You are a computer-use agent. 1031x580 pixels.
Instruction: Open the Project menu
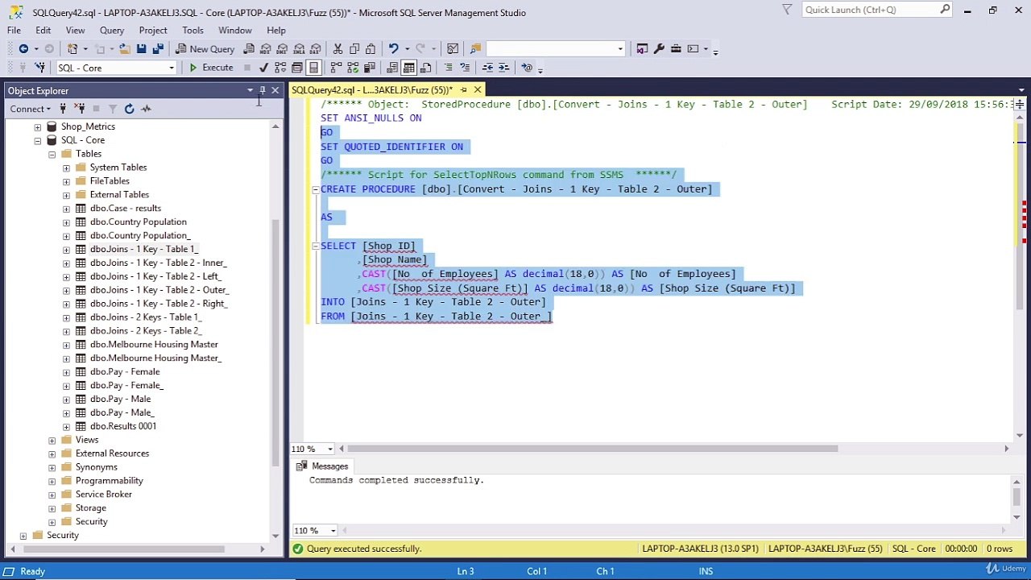[153, 31]
